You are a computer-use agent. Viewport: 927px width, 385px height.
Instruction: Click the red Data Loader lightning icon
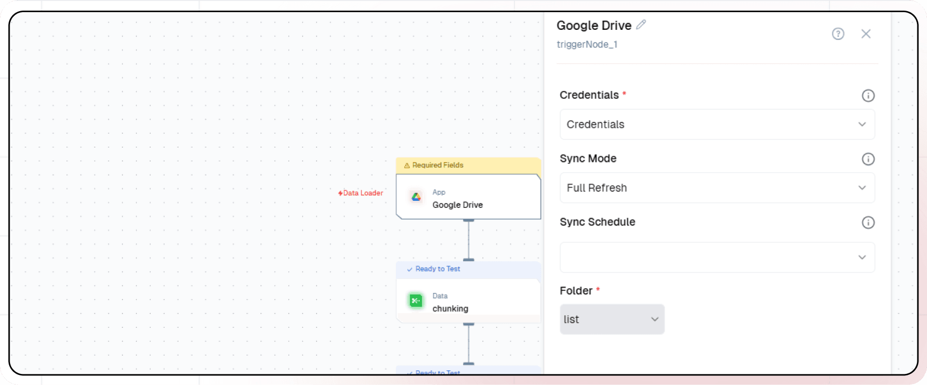[x=340, y=193]
